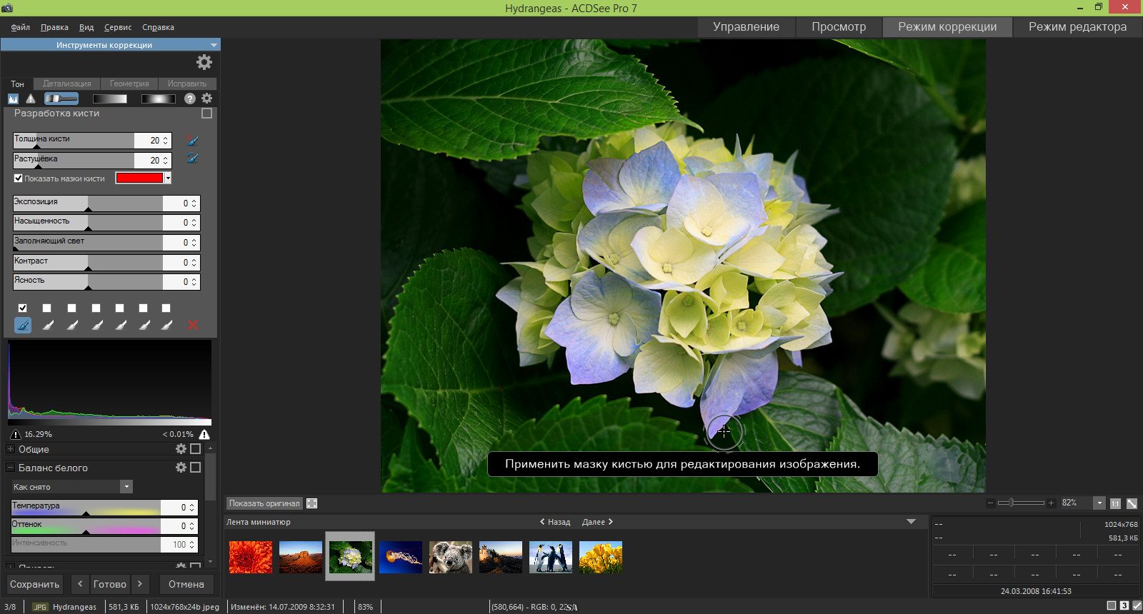Click the Температура slider
This screenshot has height=614, width=1143.
pos(86,508)
